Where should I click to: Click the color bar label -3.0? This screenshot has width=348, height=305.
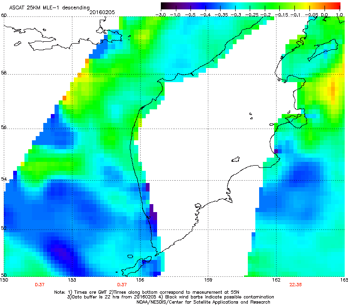click(160, 15)
